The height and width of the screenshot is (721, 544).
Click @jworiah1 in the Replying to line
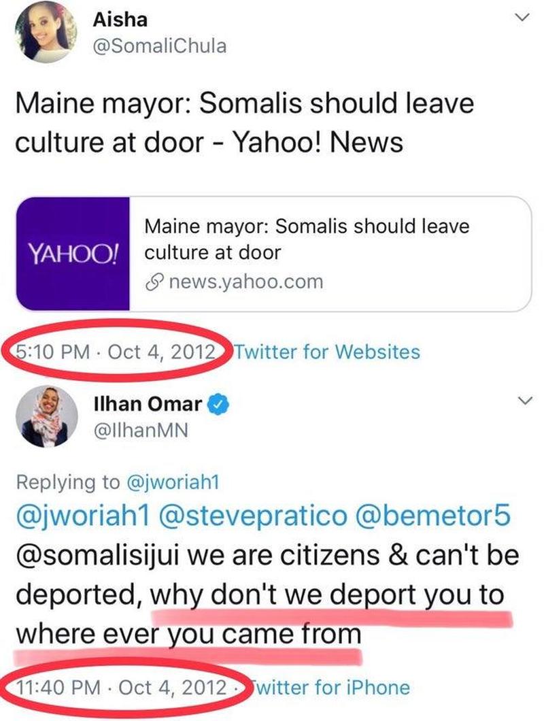[173, 482]
